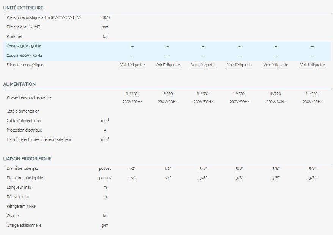Select the "Protection électrique" row label
This screenshot has width=333, height=235.
24,130
